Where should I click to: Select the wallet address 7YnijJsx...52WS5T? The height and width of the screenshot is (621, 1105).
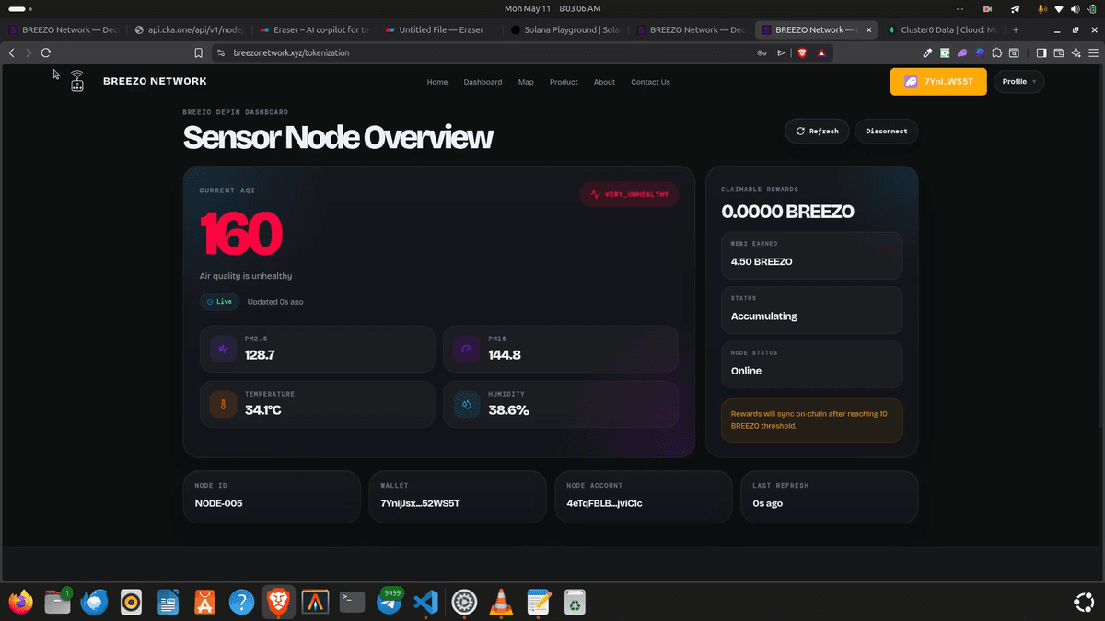point(420,503)
